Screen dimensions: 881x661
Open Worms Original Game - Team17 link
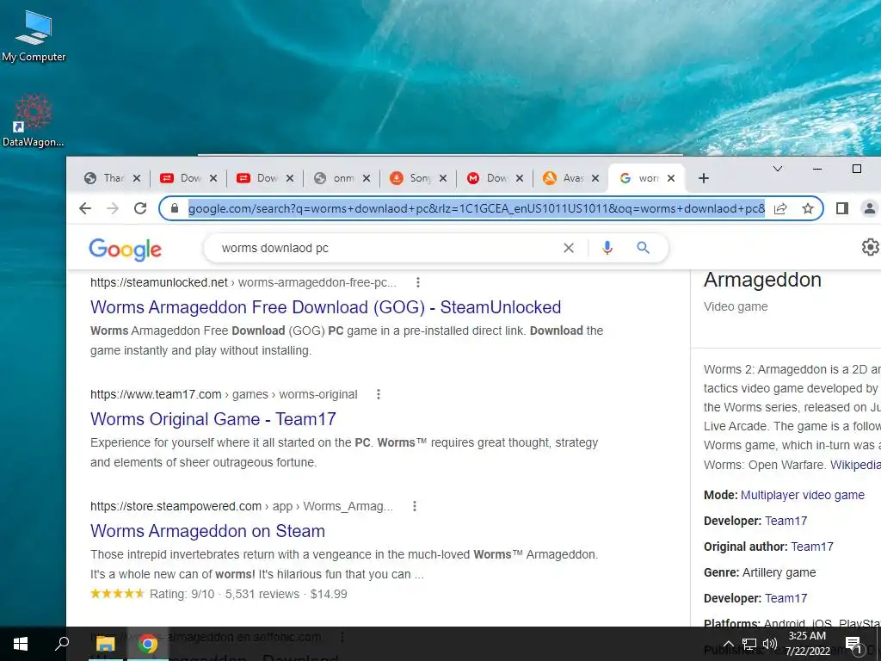coord(213,419)
